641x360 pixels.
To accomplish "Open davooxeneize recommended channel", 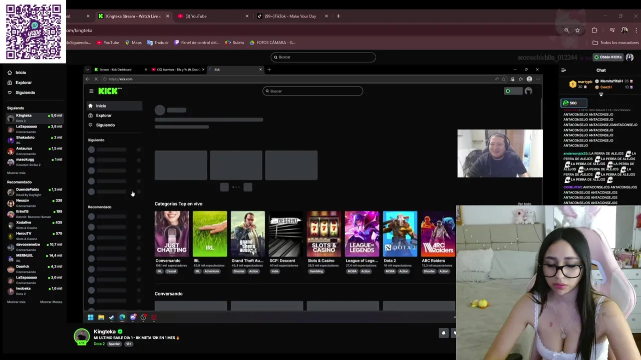I will (x=34, y=247).
